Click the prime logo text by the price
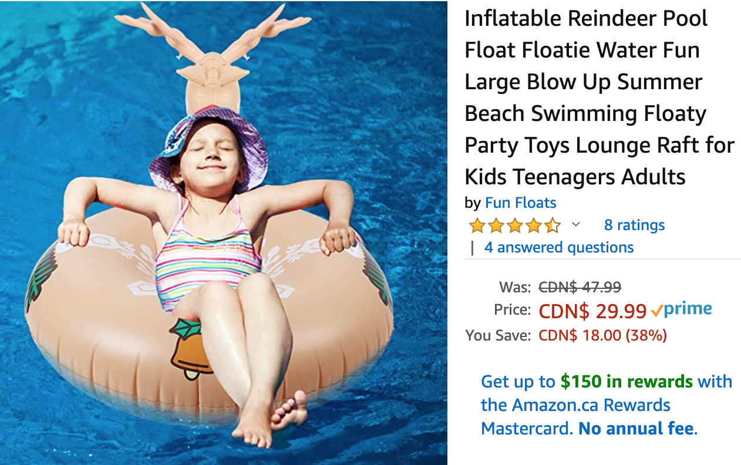 (x=688, y=309)
